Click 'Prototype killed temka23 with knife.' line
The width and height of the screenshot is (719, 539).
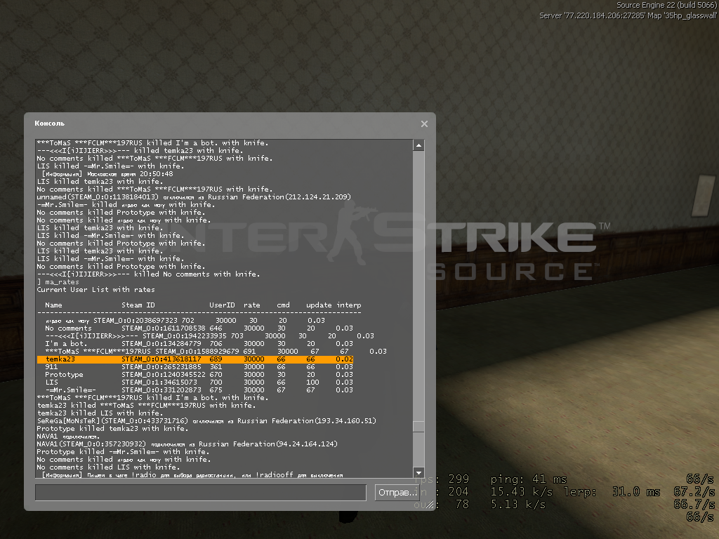point(112,429)
